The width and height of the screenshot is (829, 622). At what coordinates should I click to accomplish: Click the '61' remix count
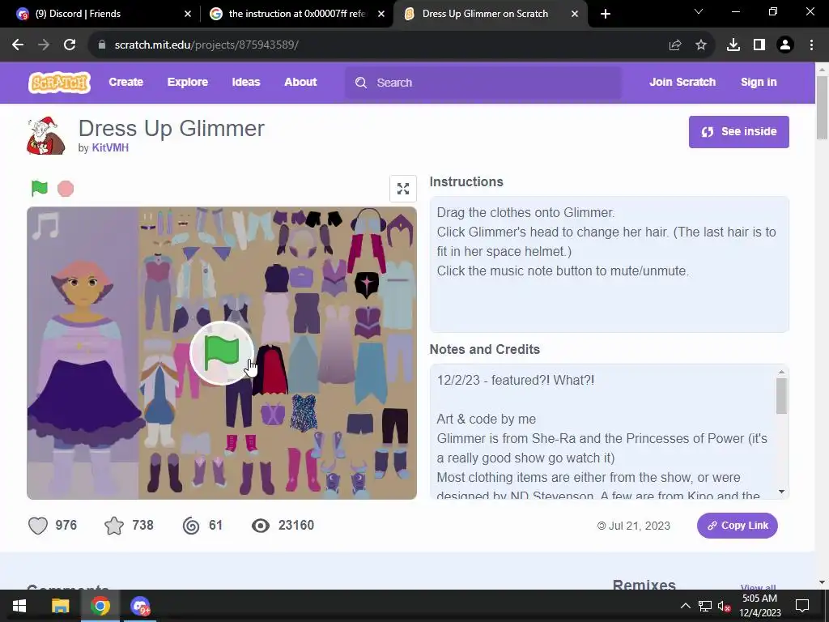[x=215, y=525]
